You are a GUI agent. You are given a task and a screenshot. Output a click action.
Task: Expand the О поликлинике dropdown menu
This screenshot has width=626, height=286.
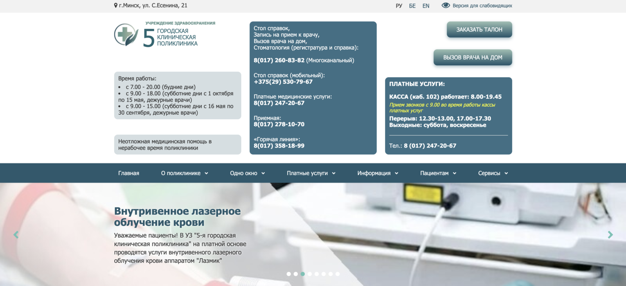pos(184,173)
